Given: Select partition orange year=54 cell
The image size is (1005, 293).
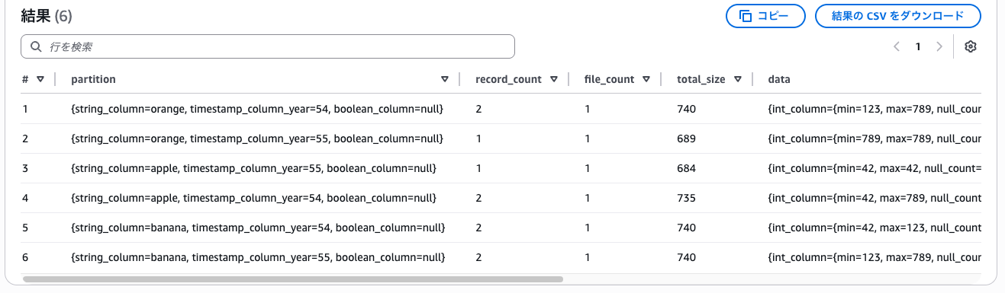Looking at the screenshot, I should tap(257, 110).
